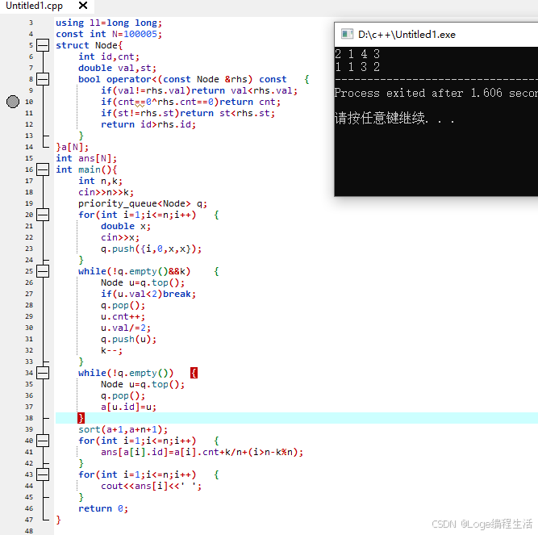Click 'return 0;' on line 46
The width and height of the screenshot is (538, 535).
[x=103, y=508]
